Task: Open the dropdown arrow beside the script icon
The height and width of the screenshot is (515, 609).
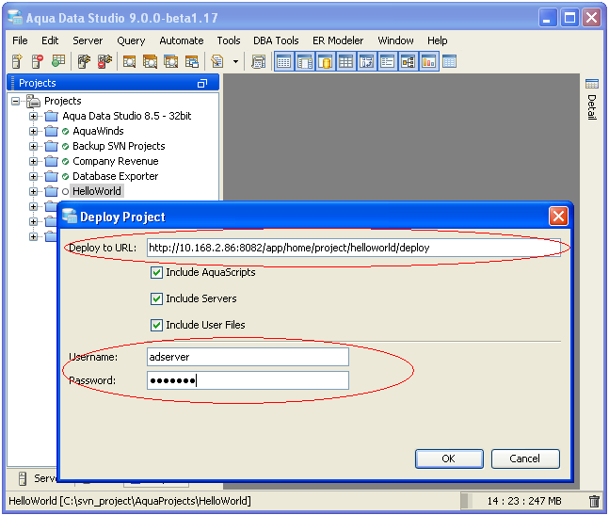Action: (235, 61)
